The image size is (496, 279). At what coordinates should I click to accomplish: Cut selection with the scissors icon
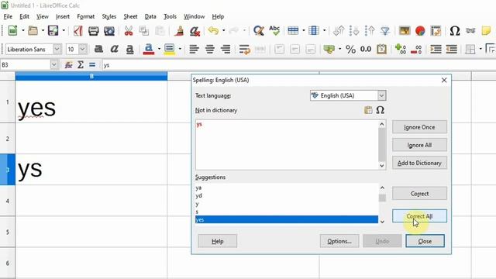pyautogui.click(x=129, y=31)
